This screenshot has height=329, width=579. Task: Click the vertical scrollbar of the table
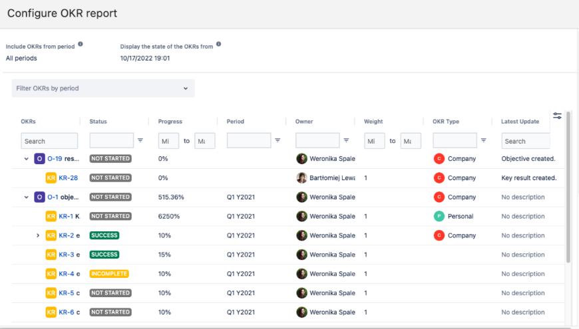[568, 199]
